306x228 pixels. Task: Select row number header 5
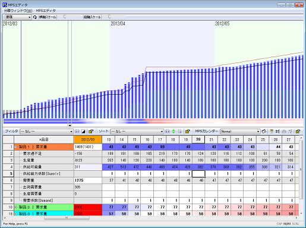[8, 174]
